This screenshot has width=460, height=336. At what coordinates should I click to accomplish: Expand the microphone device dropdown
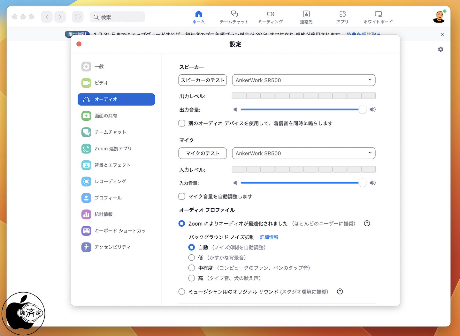(303, 153)
